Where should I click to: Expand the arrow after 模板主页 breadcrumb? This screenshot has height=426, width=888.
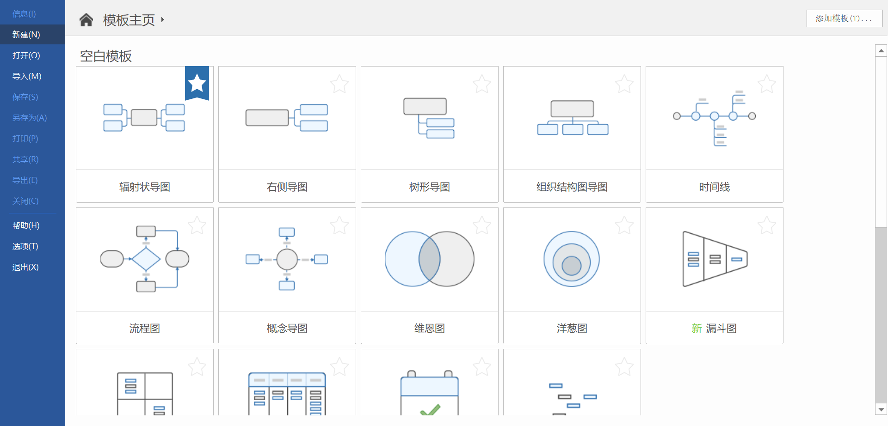click(x=162, y=20)
